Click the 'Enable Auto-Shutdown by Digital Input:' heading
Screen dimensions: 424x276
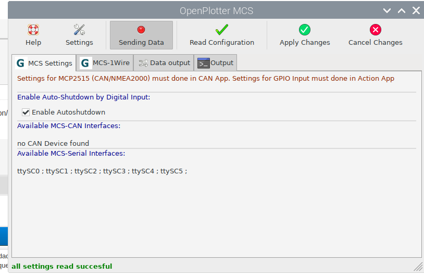coord(83,97)
